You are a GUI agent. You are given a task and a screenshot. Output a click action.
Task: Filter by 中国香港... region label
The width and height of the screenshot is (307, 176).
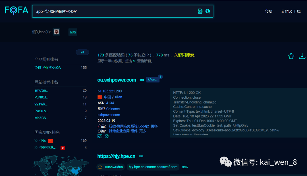47,147
